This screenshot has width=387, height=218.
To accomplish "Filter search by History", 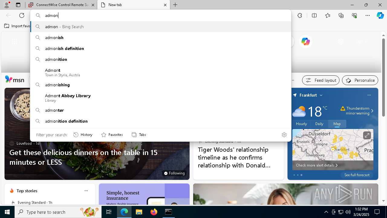I will pyautogui.click(x=83, y=135).
